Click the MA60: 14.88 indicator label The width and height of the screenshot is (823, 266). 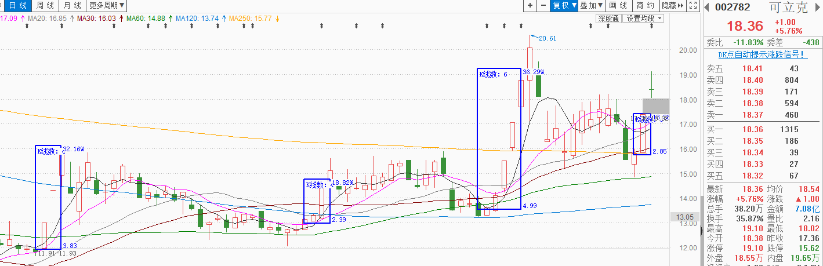146,19
